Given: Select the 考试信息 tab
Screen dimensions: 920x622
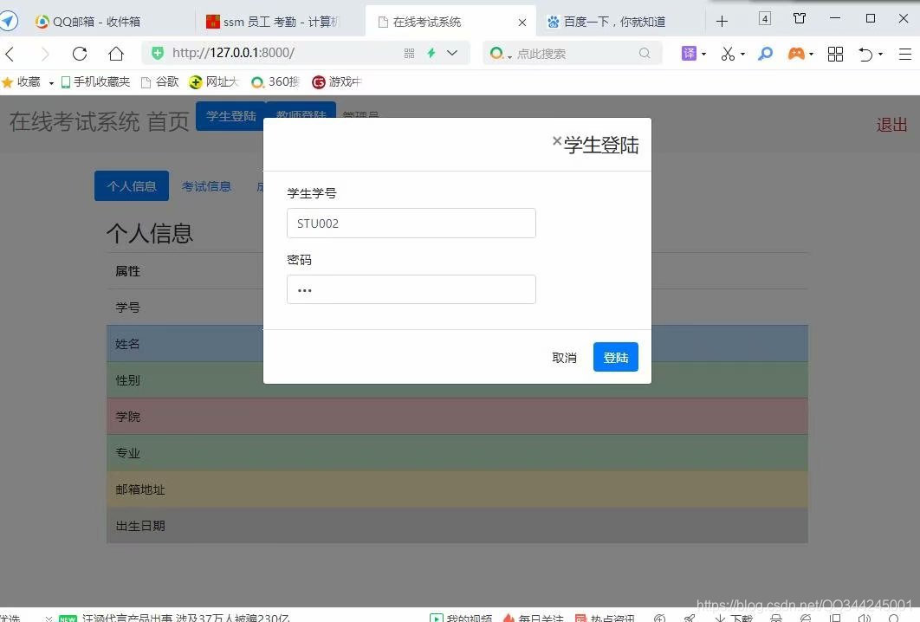Looking at the screenshot, I should (206, 186).
